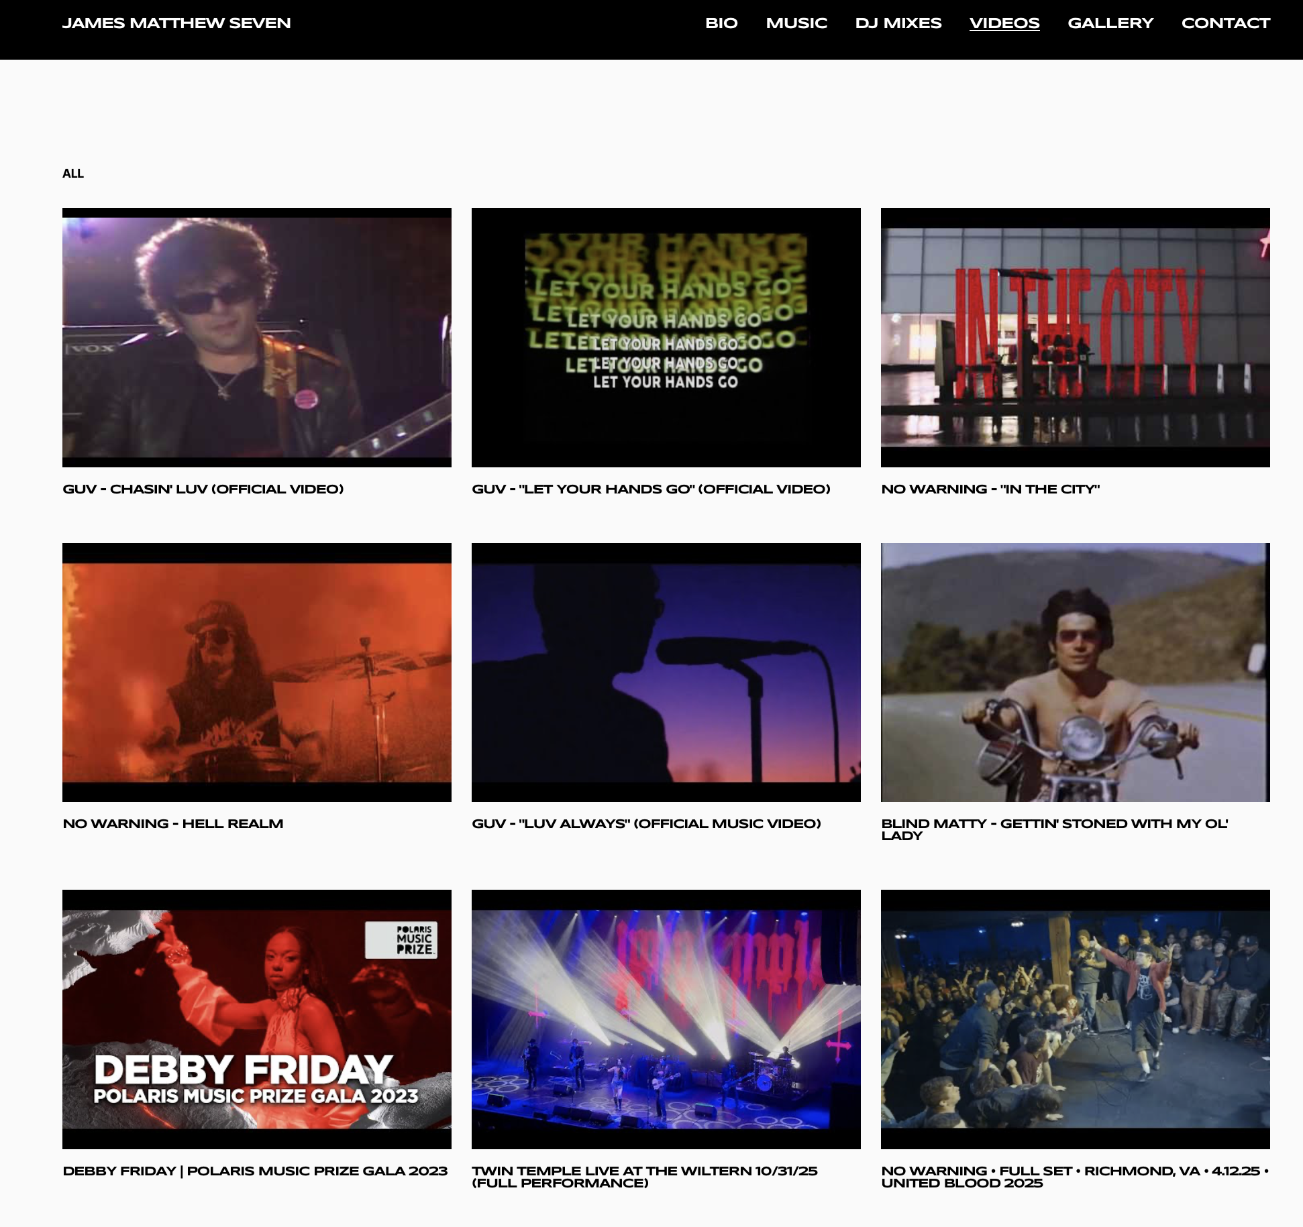The width and height of the screenshot is (1303, 1227).
Task: Open the In The City video thumbnail
Action: click(1075, 337)
